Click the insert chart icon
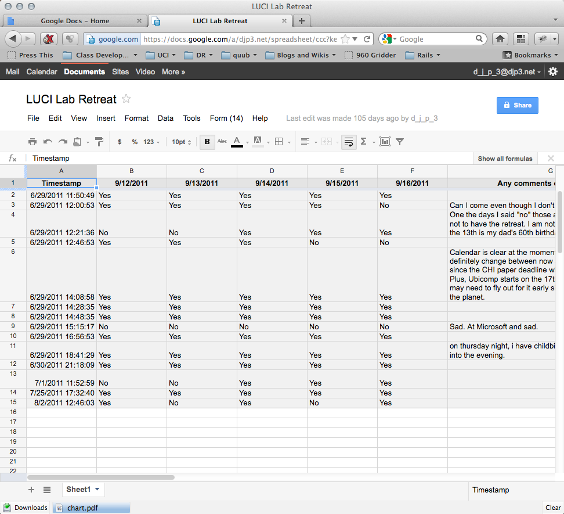Screen dimensions: 564x514 [385, 142]
